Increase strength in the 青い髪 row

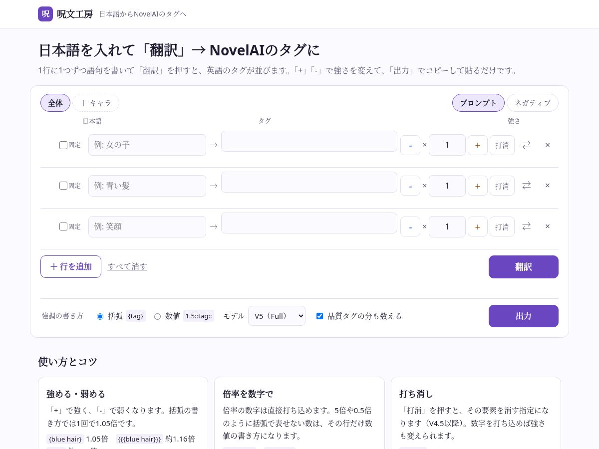pyautogui.click(x=478, y=186)
